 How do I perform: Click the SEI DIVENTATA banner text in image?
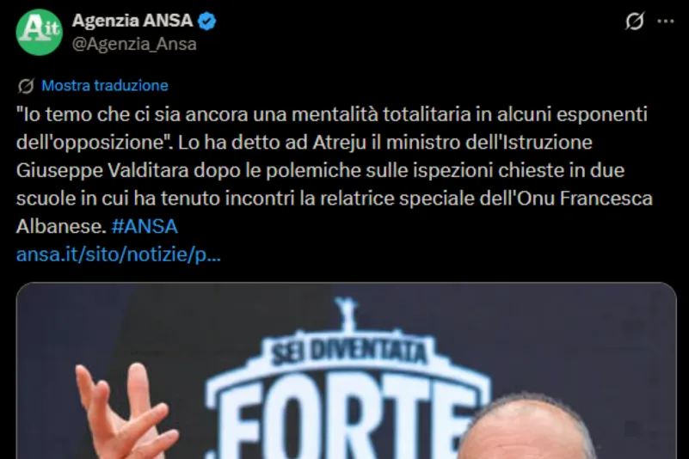pyautogui.click(x=348, y=352)
